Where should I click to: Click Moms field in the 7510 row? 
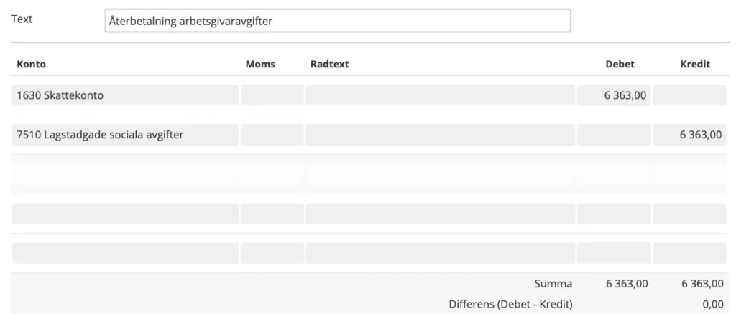pos(272,135)
